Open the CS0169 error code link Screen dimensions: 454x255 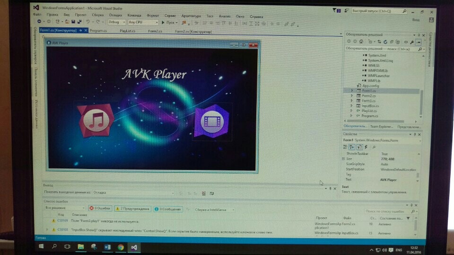click(x=62, y=221)
